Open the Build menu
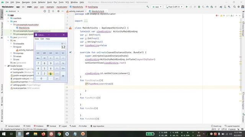Viewport: 245px width, 137px height. (49, 2)
